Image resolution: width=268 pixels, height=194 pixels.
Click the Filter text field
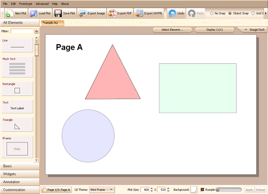[22, 31]
